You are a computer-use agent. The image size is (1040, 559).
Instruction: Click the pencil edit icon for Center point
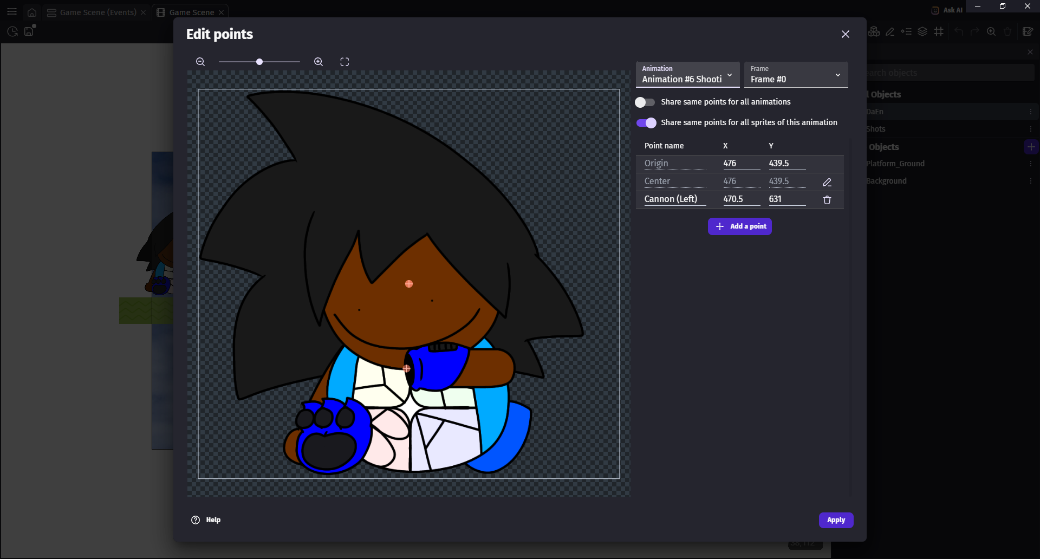click(x=827, y=182)
